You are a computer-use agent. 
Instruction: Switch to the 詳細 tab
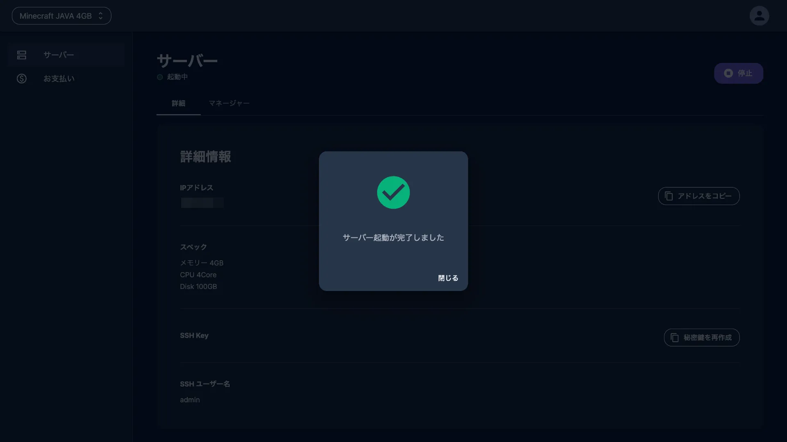point(178,104)
